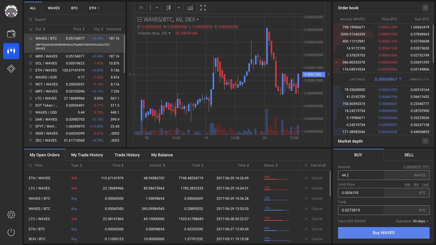The height and width of the screenshot is (245, 436).
Task: Open the user avatar profile
Action: (x=11, y=11)
